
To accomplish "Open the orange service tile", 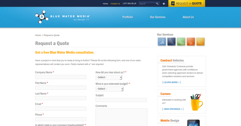I will [x=191, y=42].
